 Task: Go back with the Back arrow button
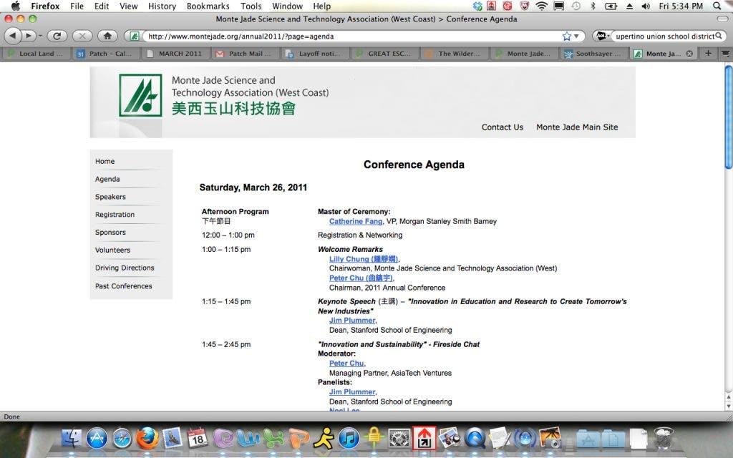pos(13,36)
